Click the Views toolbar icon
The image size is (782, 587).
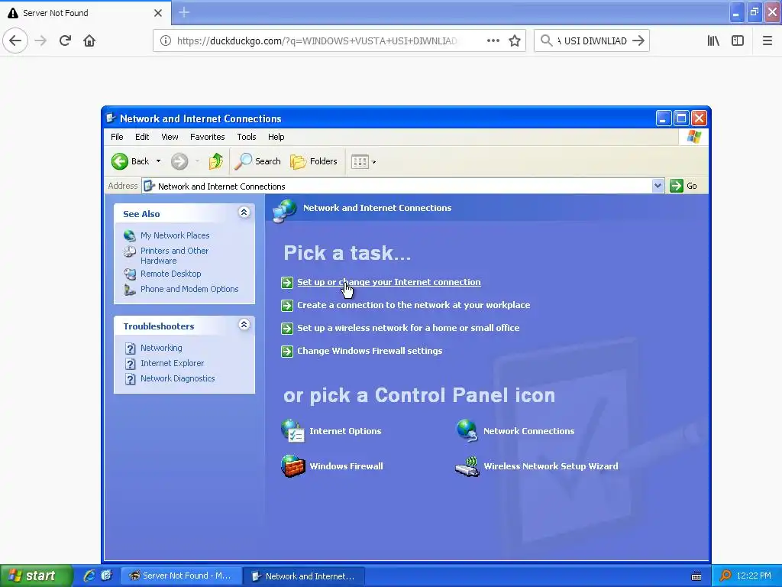(x=360, y=161)
